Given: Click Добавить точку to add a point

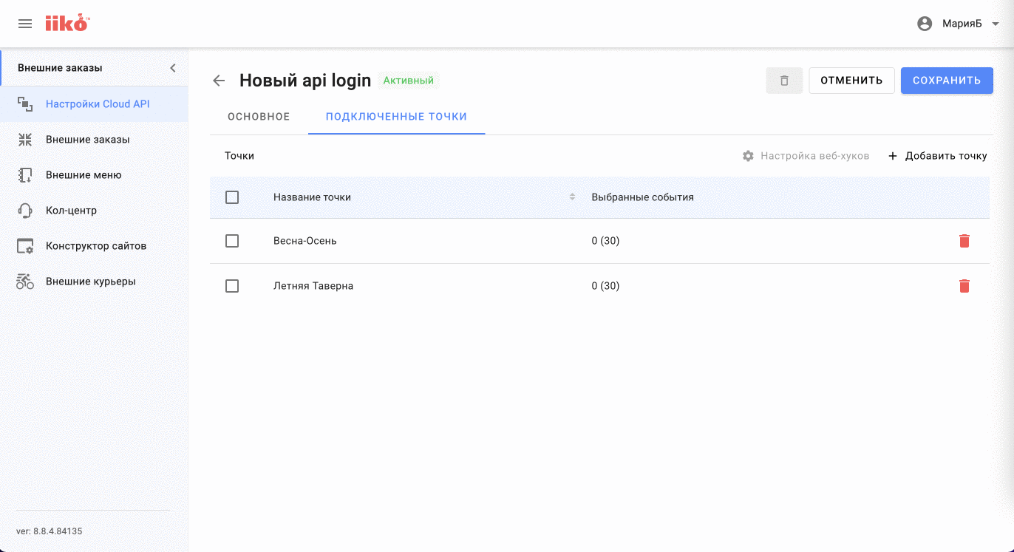Looking at the screenshot, I should point(937,156).
